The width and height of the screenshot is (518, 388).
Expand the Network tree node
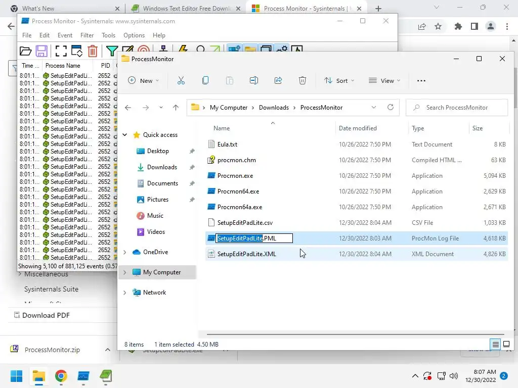[125, 293]
